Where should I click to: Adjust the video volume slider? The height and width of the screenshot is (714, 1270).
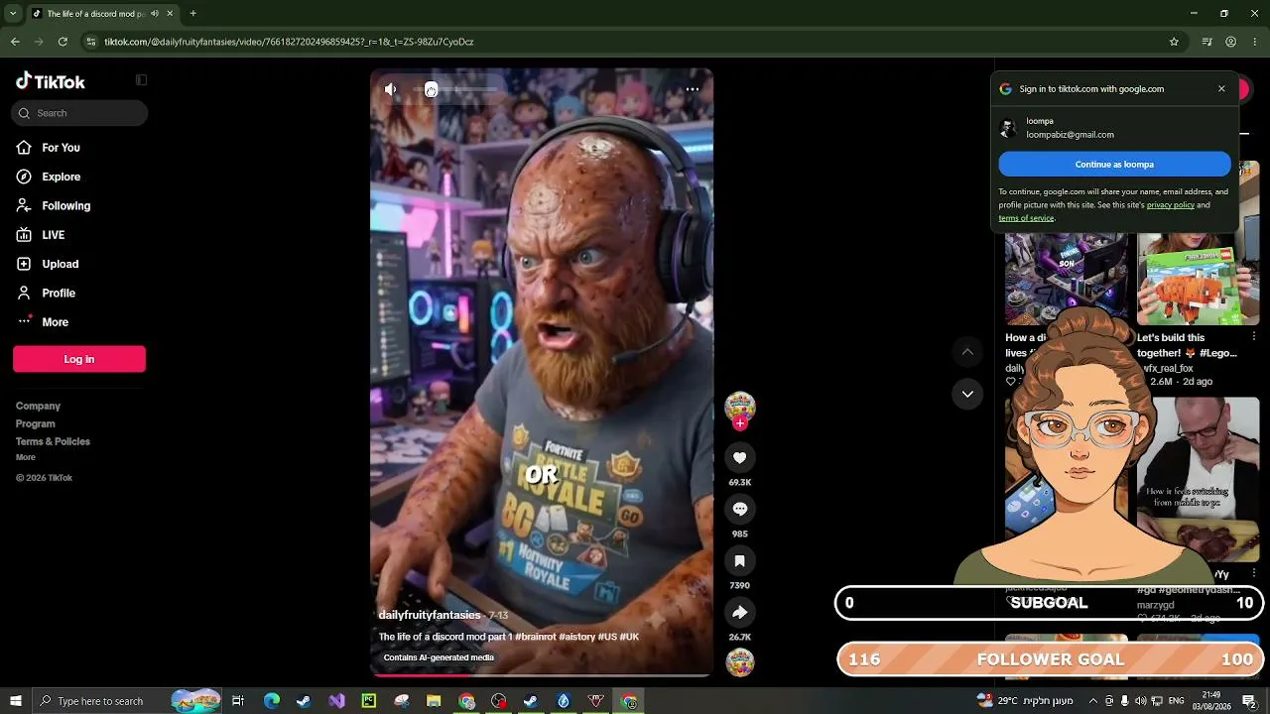click(x=454, y=89)
